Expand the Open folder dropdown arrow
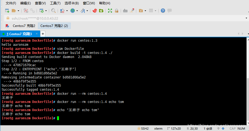Viewport: 249px width, 131px height. pos(18,11)
